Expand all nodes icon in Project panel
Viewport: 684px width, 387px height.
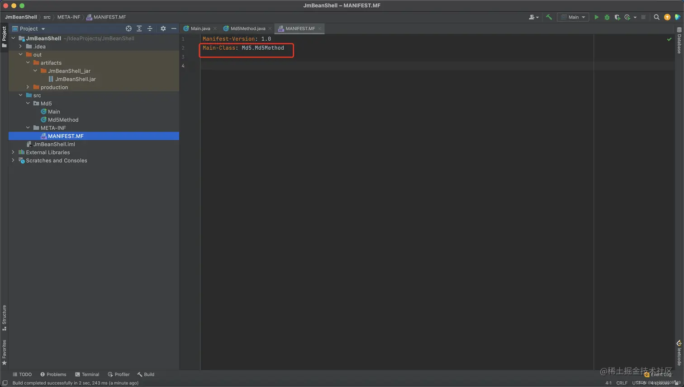pyautogui.click(x=139, y=28)
